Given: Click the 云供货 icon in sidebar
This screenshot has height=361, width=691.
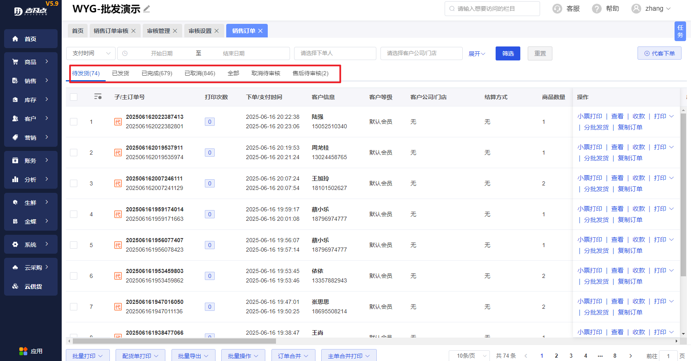Looking at the screenshot, I should tap(15, 286).
